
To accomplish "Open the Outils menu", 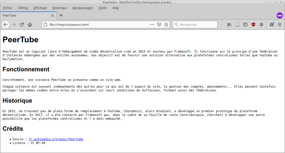I will point(103,8).
